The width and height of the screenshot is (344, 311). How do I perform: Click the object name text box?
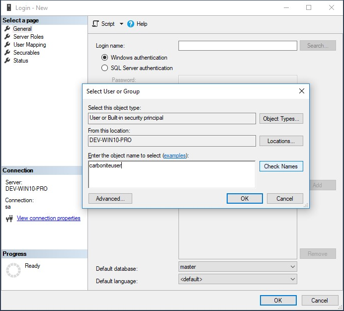coord(172,174)
